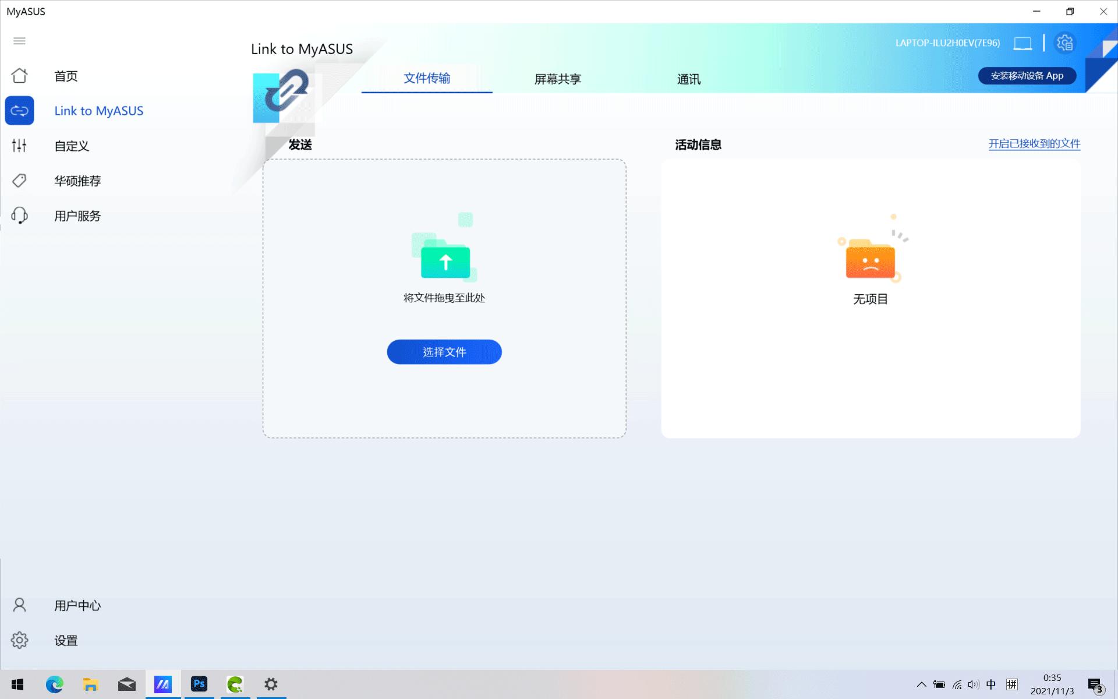
Task: Switch to the 通讯 tab
Action: (x=688, y=79)
